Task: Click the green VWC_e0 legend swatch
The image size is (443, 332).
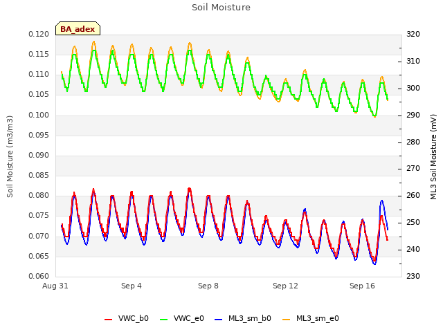Action: [x=163, y=320]
